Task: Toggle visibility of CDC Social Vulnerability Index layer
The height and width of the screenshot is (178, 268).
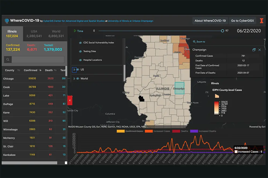Action: click(80, 43)
